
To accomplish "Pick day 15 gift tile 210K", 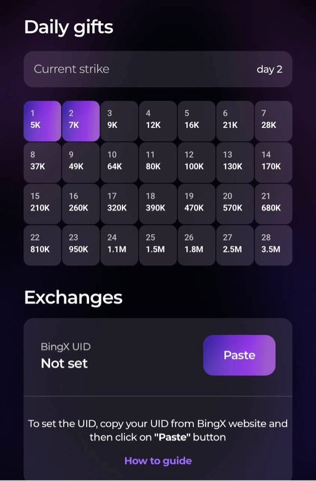I will (43, 204).
